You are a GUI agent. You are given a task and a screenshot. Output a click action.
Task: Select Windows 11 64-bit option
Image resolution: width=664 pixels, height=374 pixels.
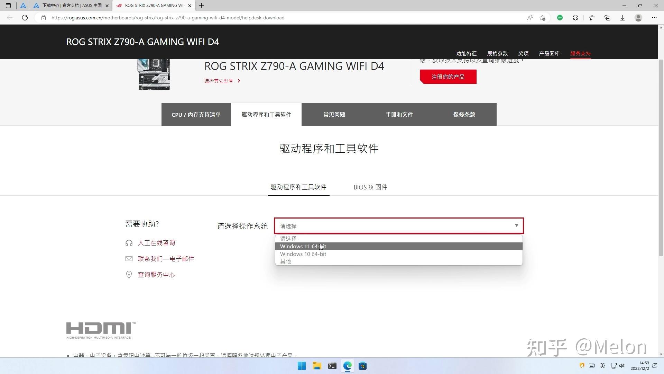point(303,246)
